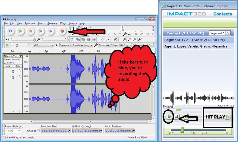Open the input channels dropdown

pos(142,45)
